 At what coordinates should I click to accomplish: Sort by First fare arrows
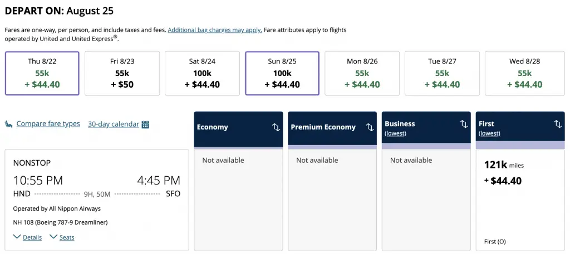pos(558,124)
